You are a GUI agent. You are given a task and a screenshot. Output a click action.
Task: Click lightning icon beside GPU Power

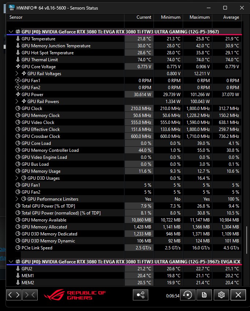click(18, 94)
